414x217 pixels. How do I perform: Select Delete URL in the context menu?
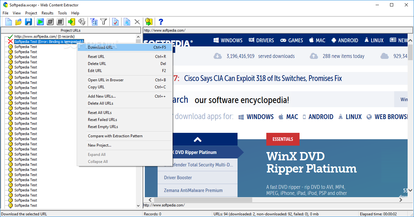(125, 64)
